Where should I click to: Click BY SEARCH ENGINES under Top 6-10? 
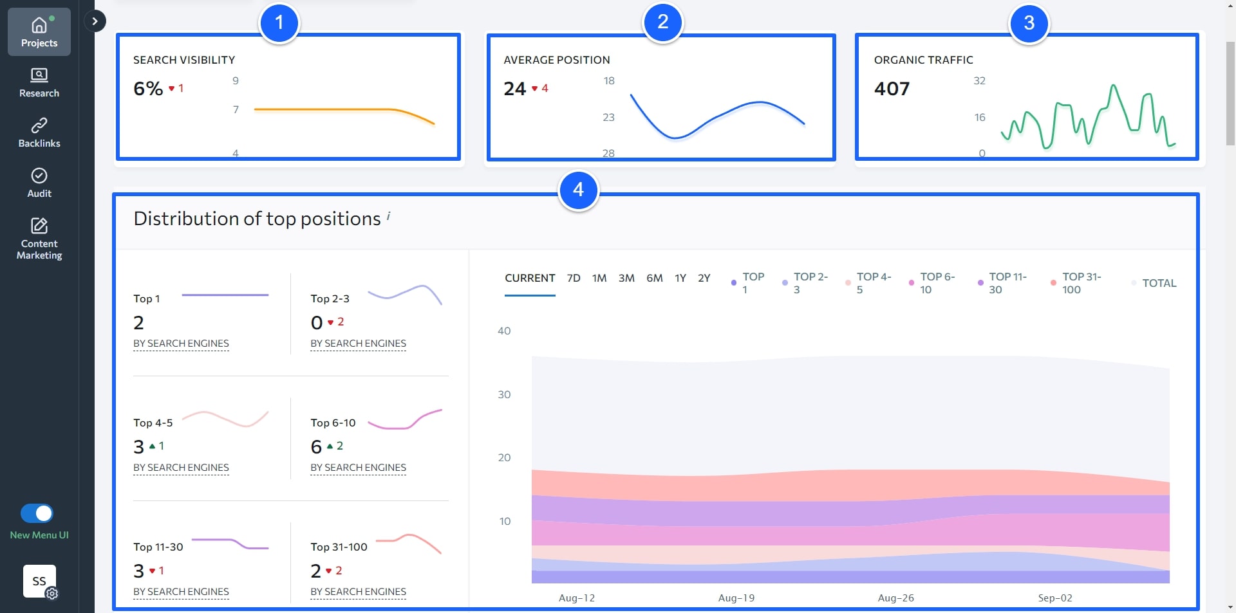[x=358, y=468]
